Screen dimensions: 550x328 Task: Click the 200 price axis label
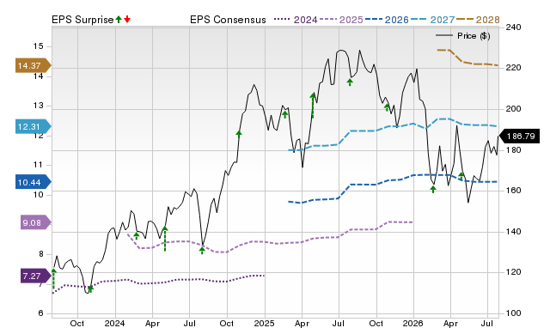point(513,109)
